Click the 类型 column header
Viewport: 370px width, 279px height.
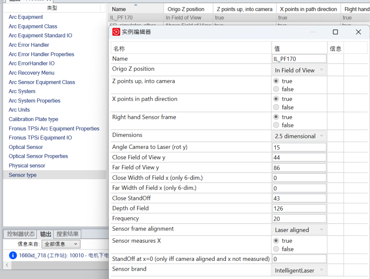tap(52, 8)
